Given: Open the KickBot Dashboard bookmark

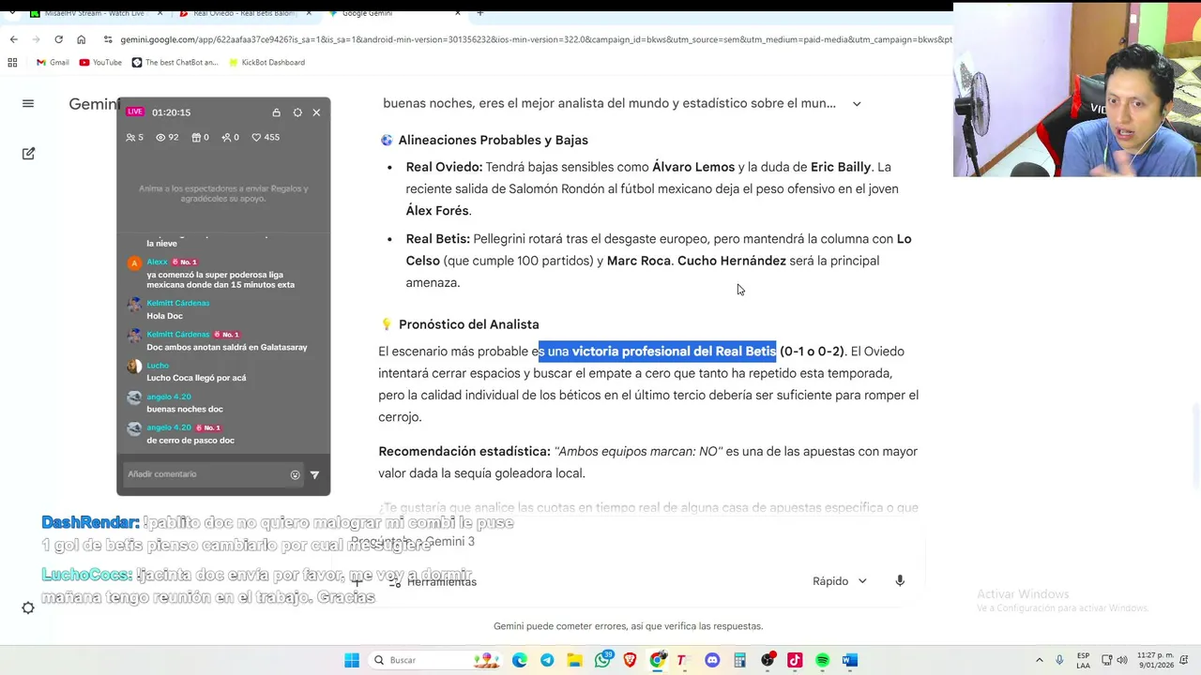Looking at the screenshot, I should (266, 63).
